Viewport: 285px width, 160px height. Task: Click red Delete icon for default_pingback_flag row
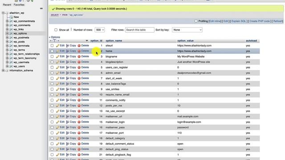click(x=79, y=155)
